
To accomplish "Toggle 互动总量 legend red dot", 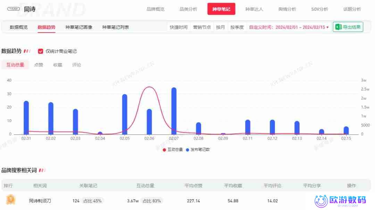I will coord(164,150).
